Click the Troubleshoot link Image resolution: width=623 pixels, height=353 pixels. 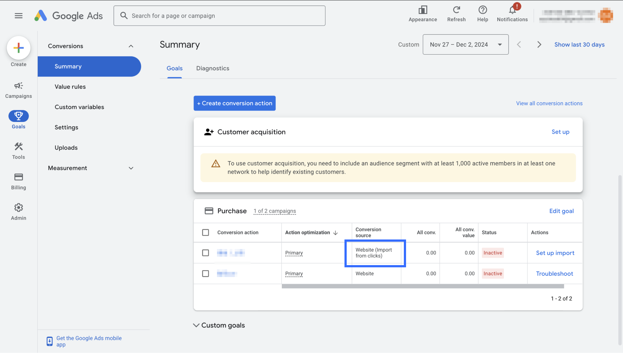click(x=554, y=274)
